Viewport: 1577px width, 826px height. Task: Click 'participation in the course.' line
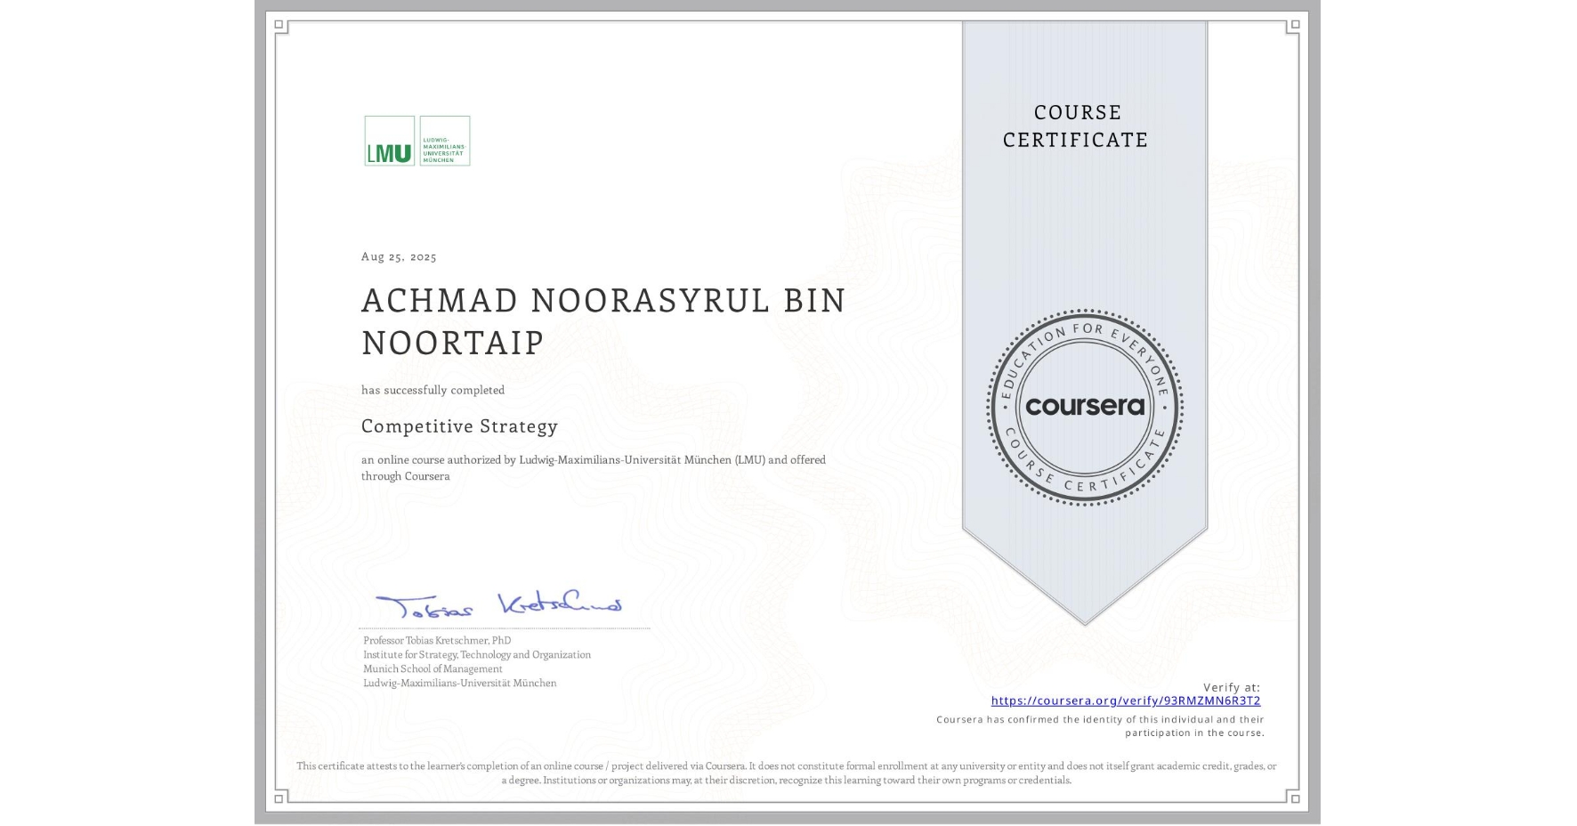[1194, 733]
